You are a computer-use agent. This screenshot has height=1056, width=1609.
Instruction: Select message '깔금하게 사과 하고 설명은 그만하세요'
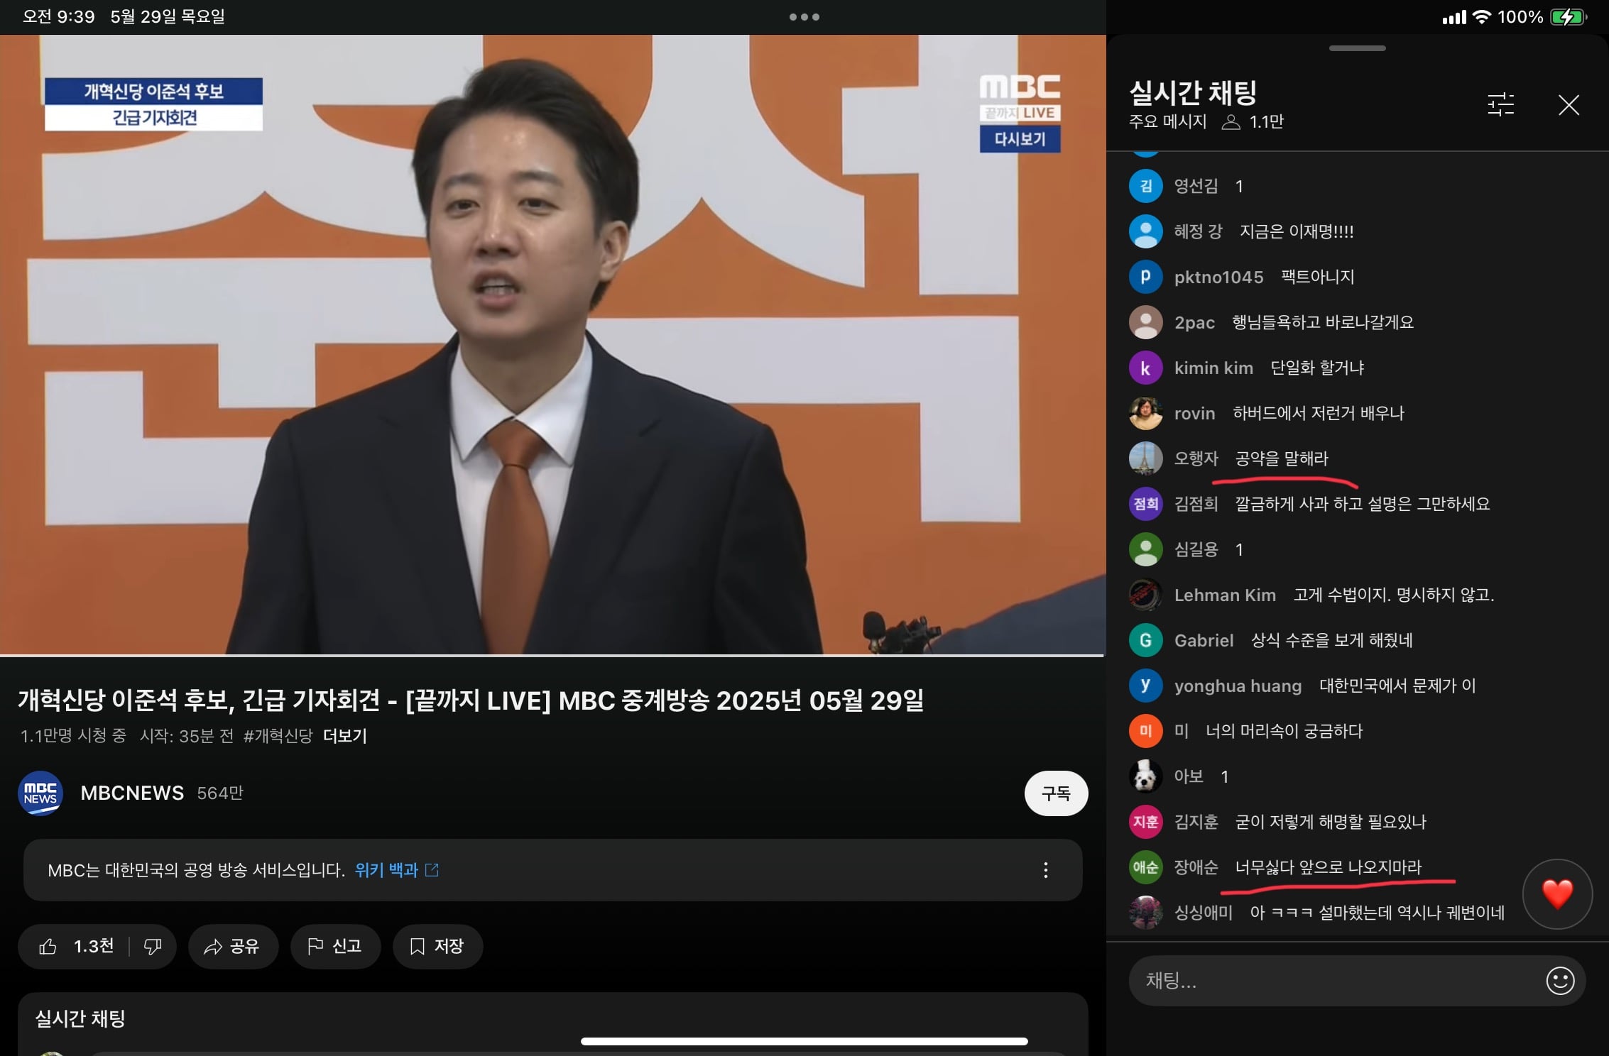pos(1363,504)
